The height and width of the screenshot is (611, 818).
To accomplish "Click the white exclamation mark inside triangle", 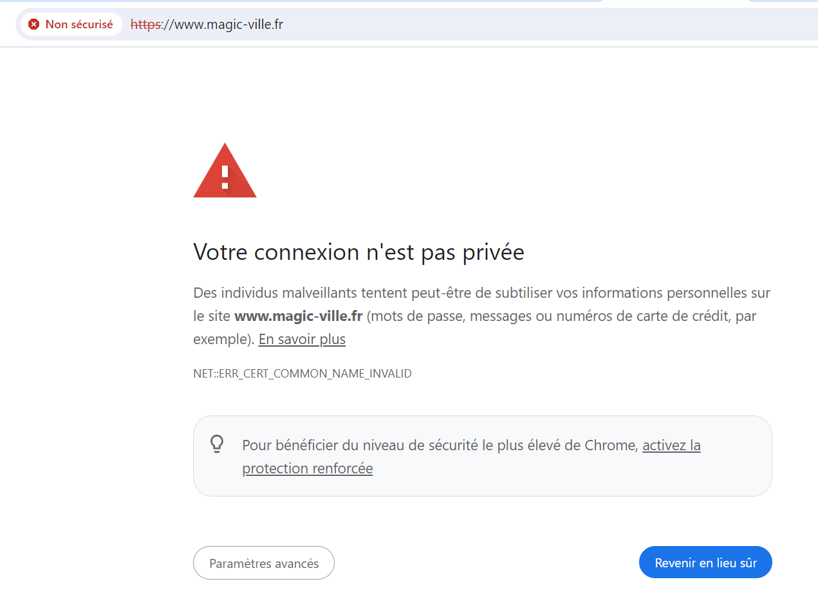I will coord(225,175).
